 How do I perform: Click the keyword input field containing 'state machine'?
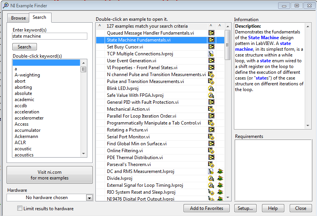click(x=50, y=36)
